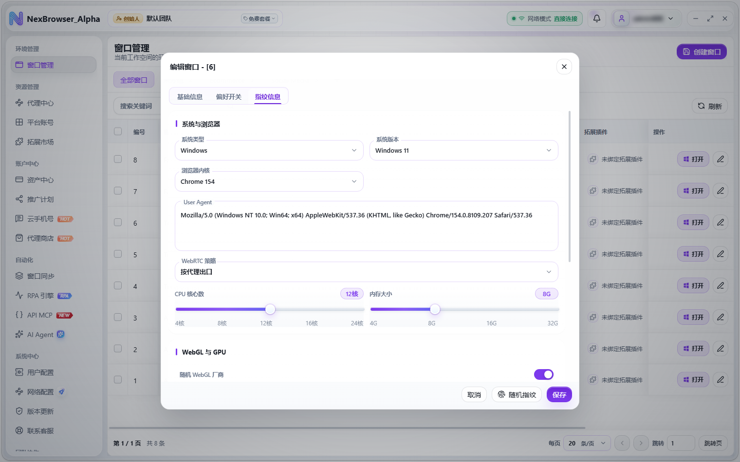Check the checkbox for row 8
Screen dimensions: 740x462
118,159
